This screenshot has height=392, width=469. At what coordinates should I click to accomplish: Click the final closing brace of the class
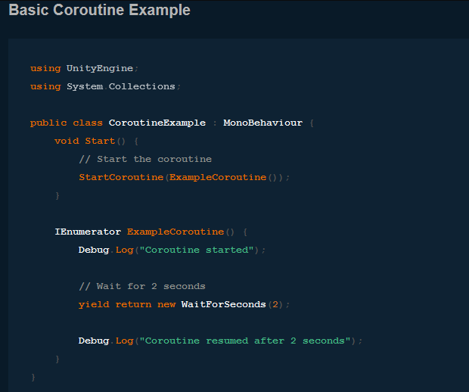(x=33, y=377)
